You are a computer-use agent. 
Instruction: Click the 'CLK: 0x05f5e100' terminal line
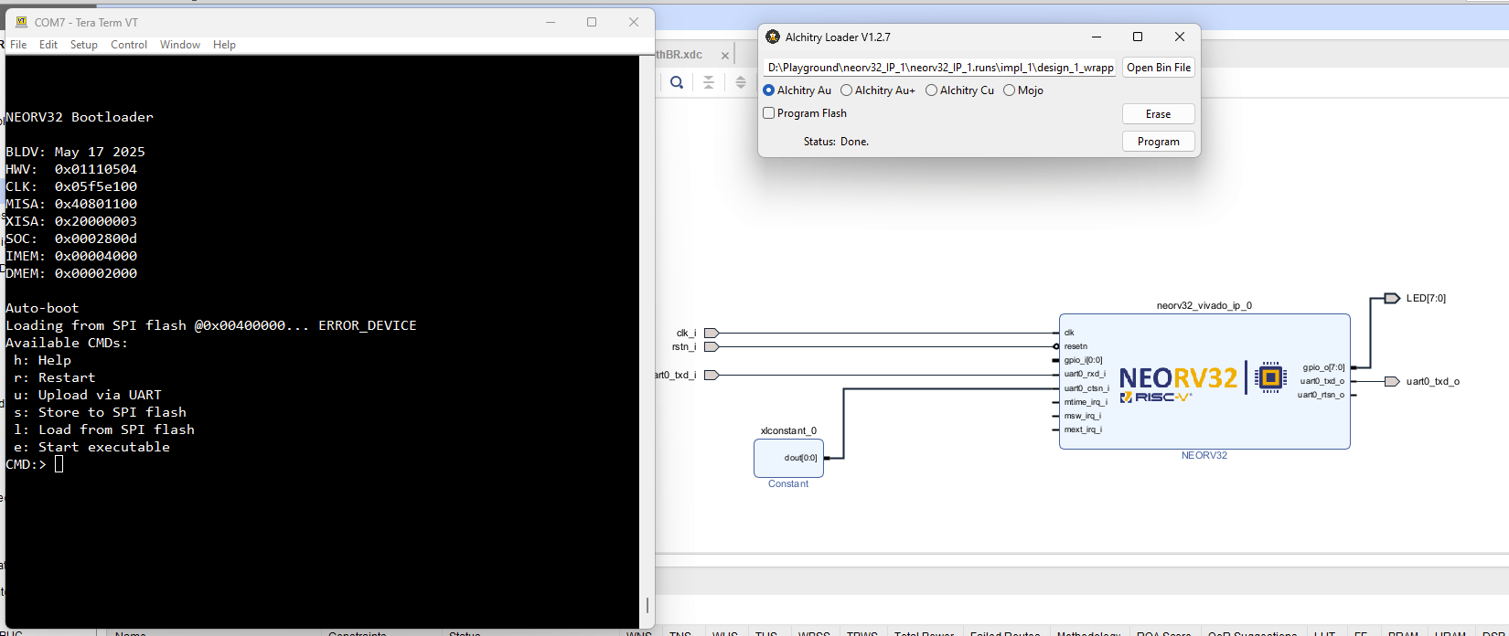point(71,186)
